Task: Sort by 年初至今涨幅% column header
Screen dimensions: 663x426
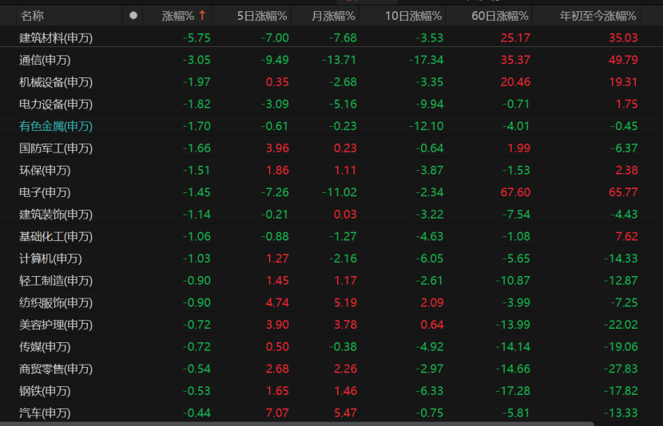Action: [x=597, y=16]
